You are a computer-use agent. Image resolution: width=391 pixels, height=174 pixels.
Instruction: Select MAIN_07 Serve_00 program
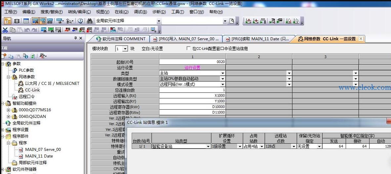click(x=43, y=149)
